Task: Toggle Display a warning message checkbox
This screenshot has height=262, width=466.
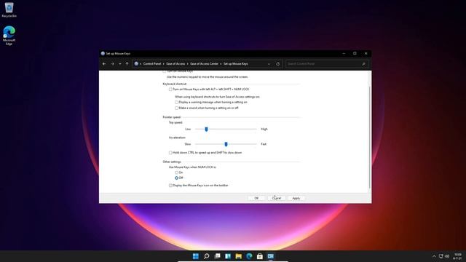Action: pyautogui.click(x=176, y=102)
